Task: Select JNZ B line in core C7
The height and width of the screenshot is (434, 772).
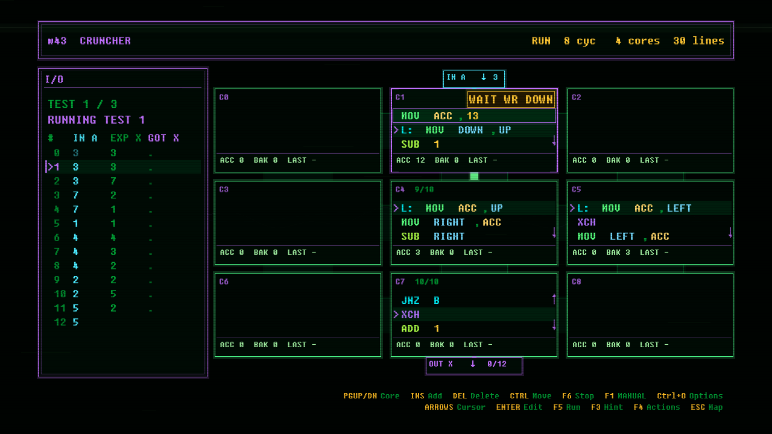Action: (x=474, y=300)
